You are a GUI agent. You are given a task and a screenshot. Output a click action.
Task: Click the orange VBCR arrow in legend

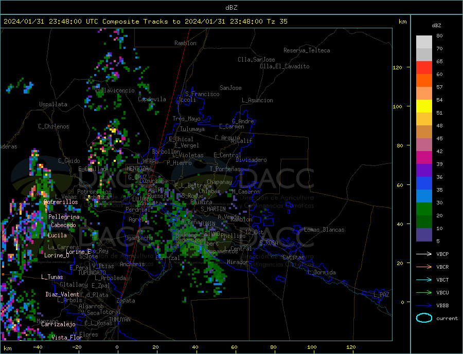pos(424,267)
